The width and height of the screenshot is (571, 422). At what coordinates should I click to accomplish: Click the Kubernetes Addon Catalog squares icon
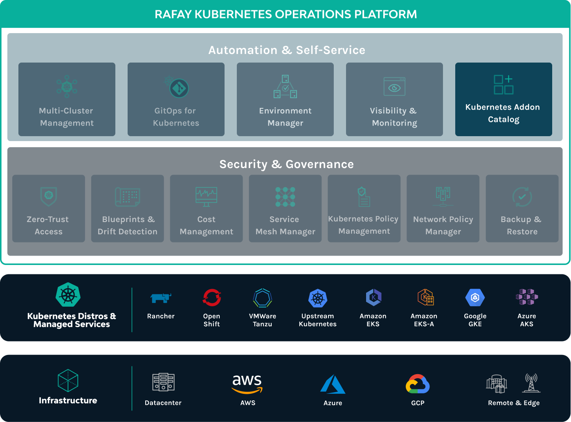point(504,85)
